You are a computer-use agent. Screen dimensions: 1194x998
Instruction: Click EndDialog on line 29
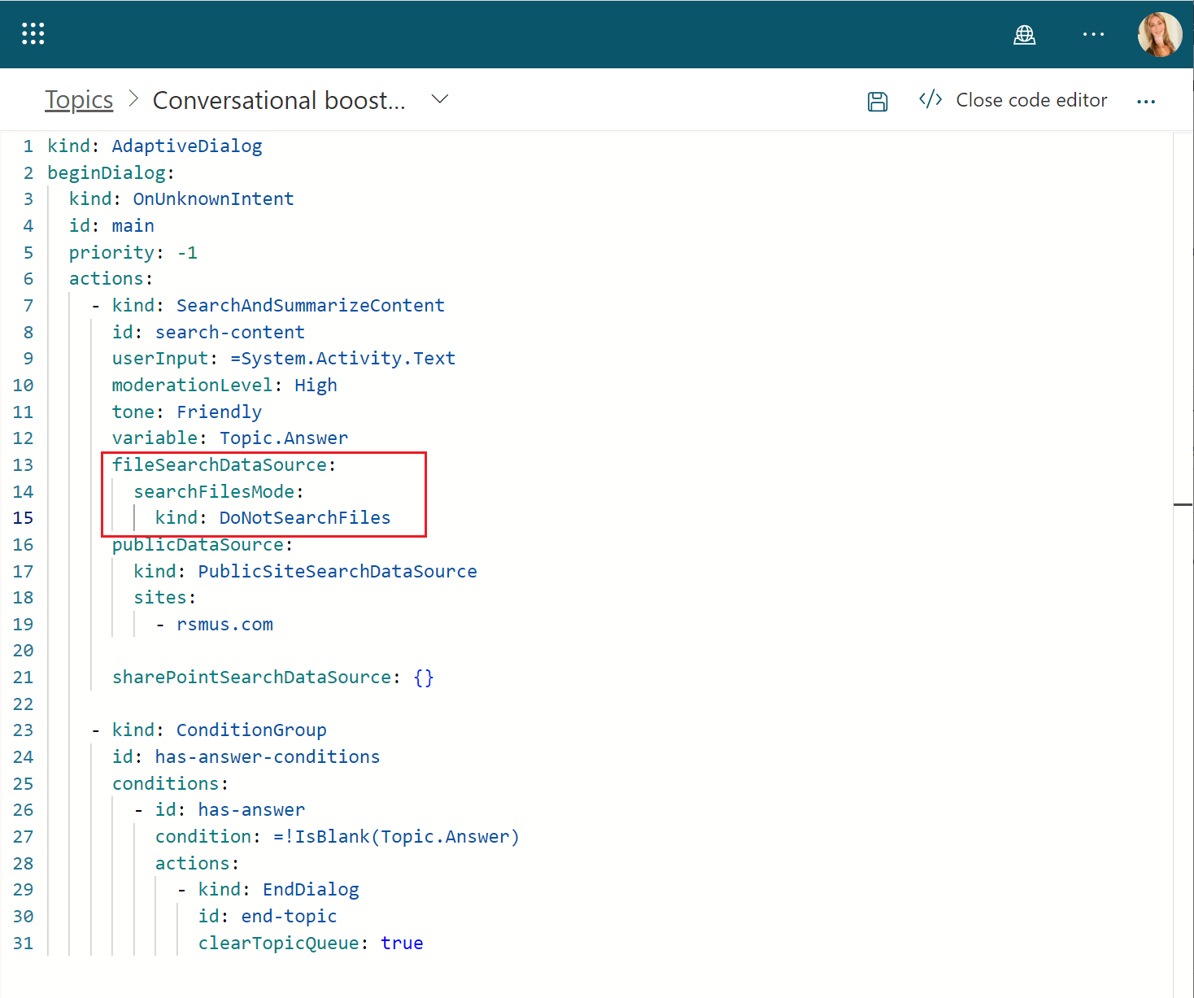[x=311, y=889]
